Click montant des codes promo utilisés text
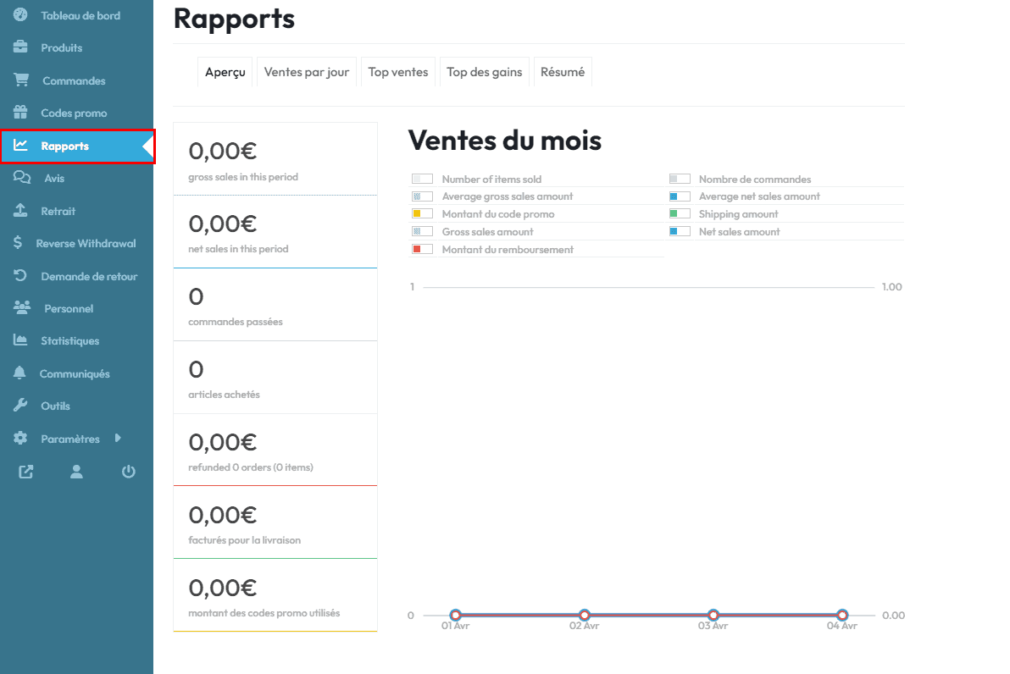Image resolution: width=1010 pixels, height=674 pixels. [x=264, y=613]
